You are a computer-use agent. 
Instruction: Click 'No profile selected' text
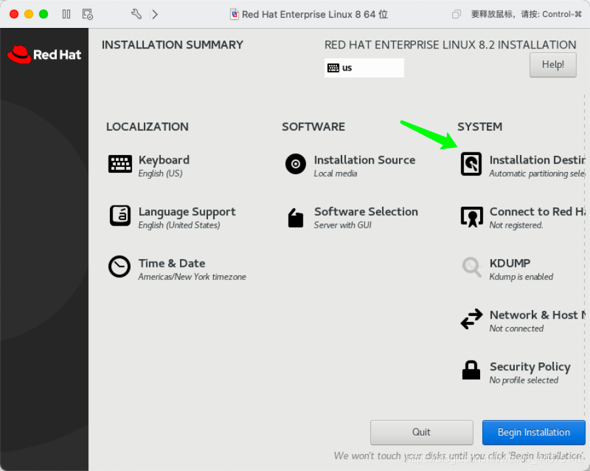(524, 380)
